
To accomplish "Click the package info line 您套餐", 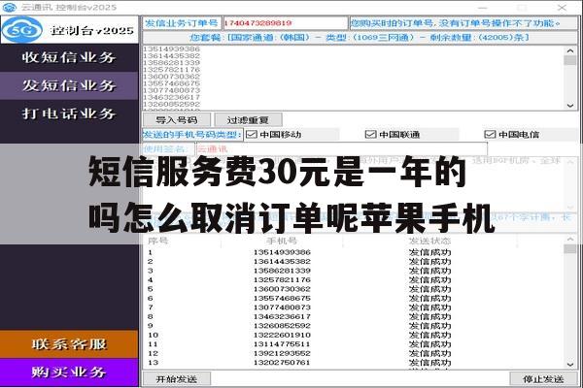I will pyautogui.click(x=360, y=38).
